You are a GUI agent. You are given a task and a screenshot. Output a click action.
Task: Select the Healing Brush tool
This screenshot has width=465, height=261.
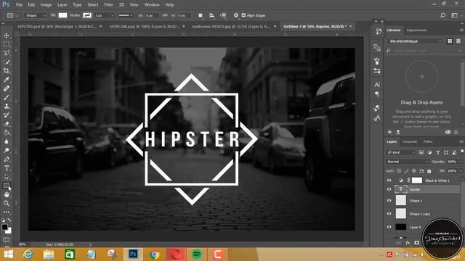7,88
